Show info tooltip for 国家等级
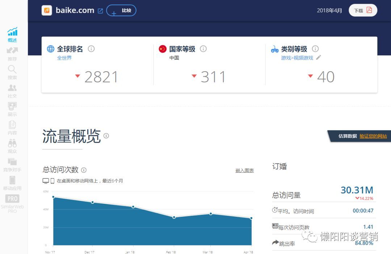The width and height of the screenshot is (391, 254). (203, 49)
